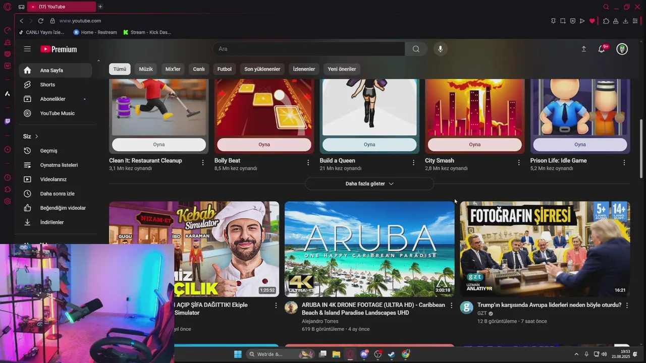Open the YouTube upload/create icon
Image resolution: width=646 pixels, height=363 pixels.
[584, 49]
